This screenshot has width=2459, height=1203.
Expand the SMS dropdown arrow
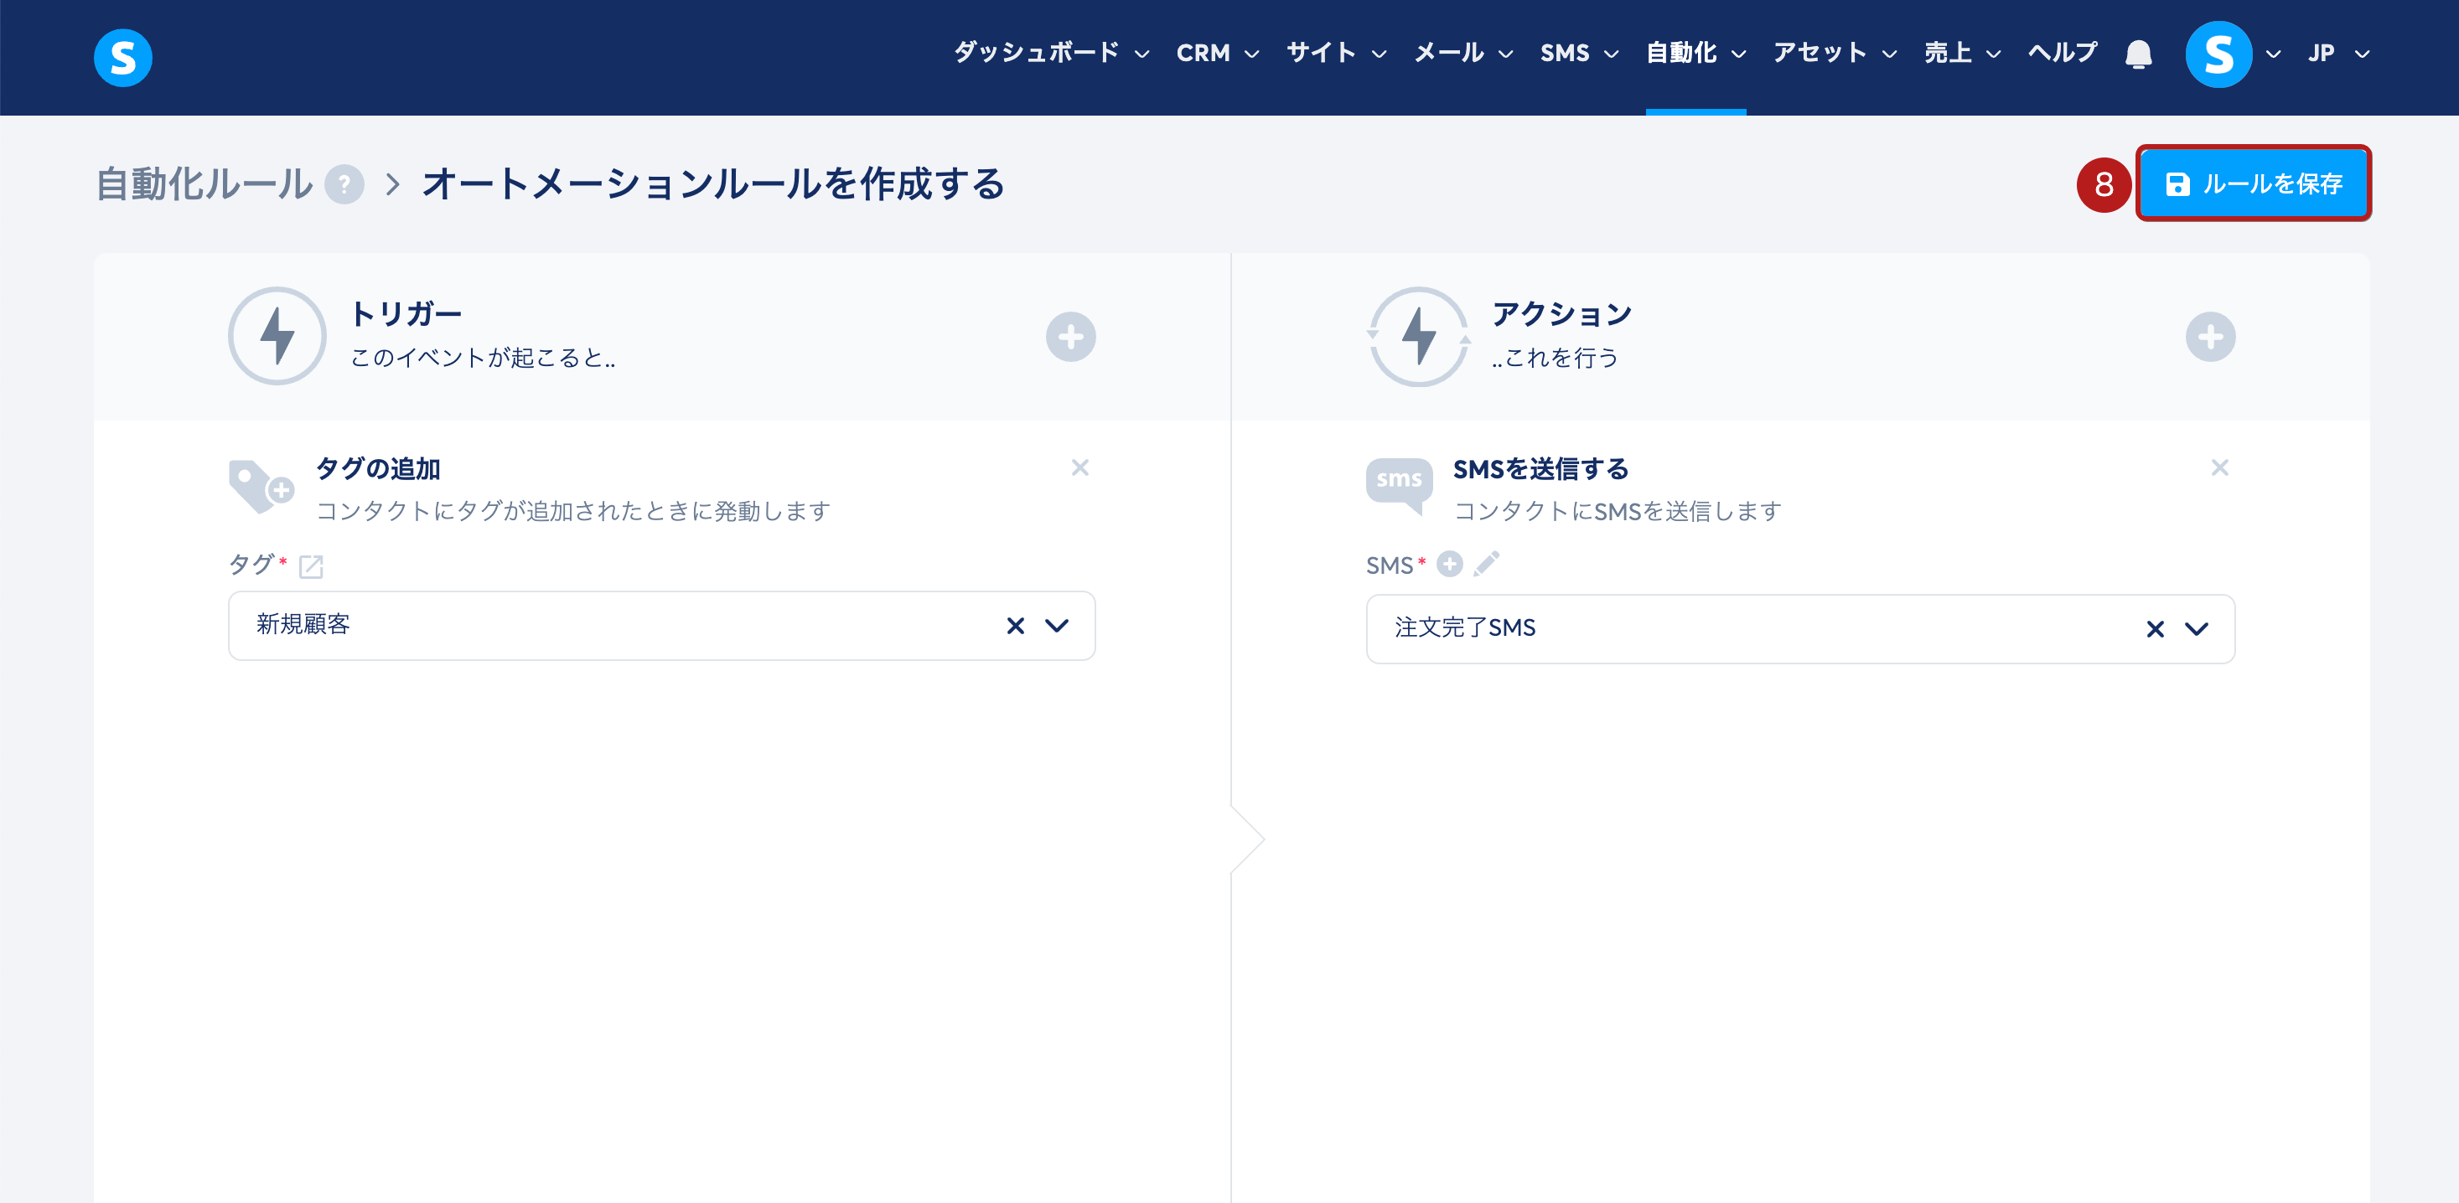coord(2197,630)
